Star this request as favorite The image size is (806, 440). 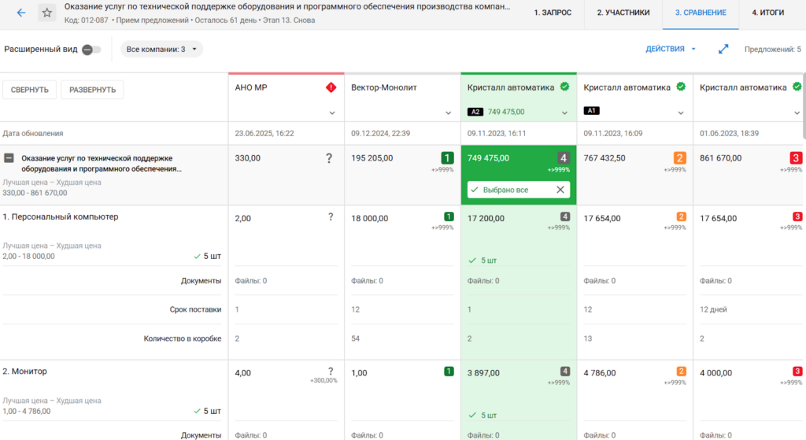tap(46, 13)
